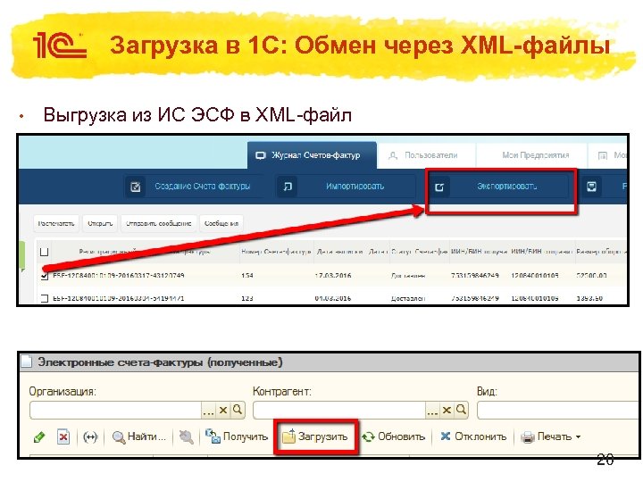Open the Мои Предприятия tab
The width and height of the screenshot is (643, 482).
[532, 155]
